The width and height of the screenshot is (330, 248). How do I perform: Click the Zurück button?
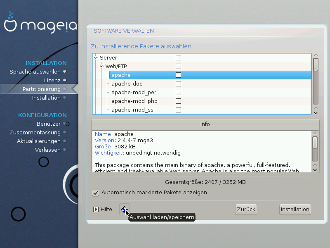pos(246,210)
